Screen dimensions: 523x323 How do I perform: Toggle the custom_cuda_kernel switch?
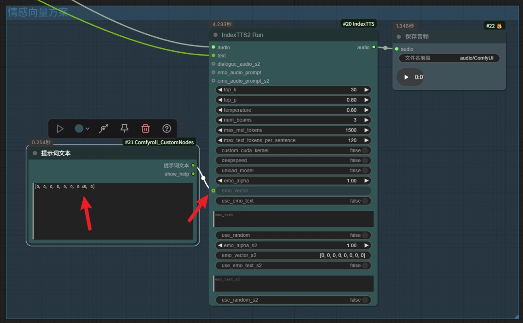tap(365, 150)
